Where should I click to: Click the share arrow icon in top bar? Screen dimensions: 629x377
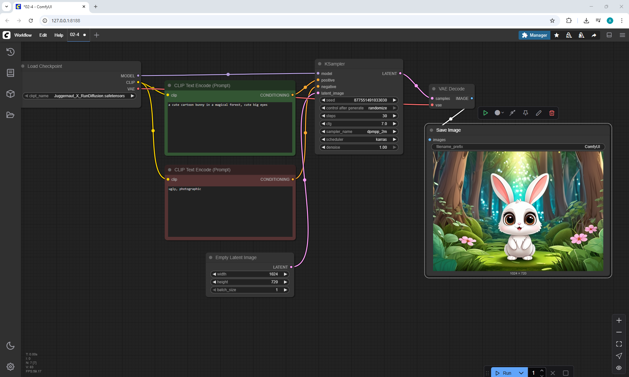[x=594, y=35]
